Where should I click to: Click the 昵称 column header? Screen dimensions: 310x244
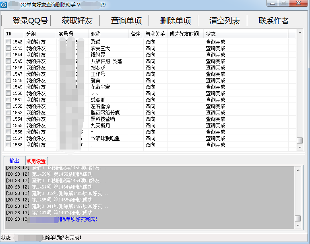[109, 34]
